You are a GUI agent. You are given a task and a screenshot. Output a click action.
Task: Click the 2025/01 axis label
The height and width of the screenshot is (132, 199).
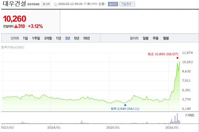tap(113, 127)
